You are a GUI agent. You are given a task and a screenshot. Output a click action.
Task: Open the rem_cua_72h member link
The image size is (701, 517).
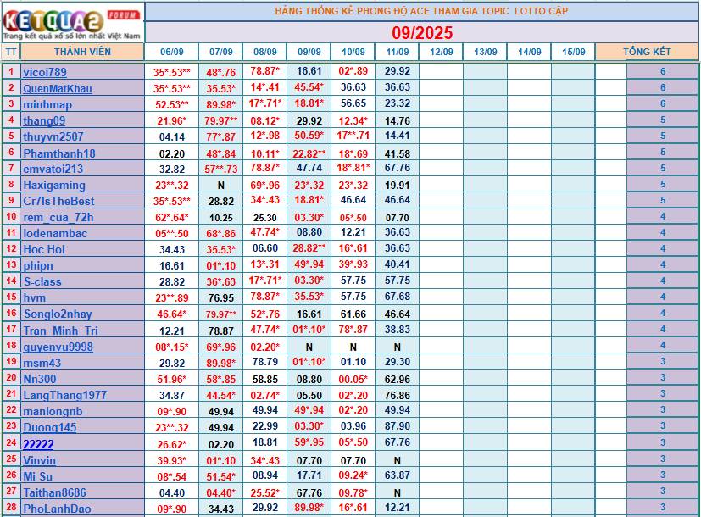pyautogui.click(x=58, y=217)
